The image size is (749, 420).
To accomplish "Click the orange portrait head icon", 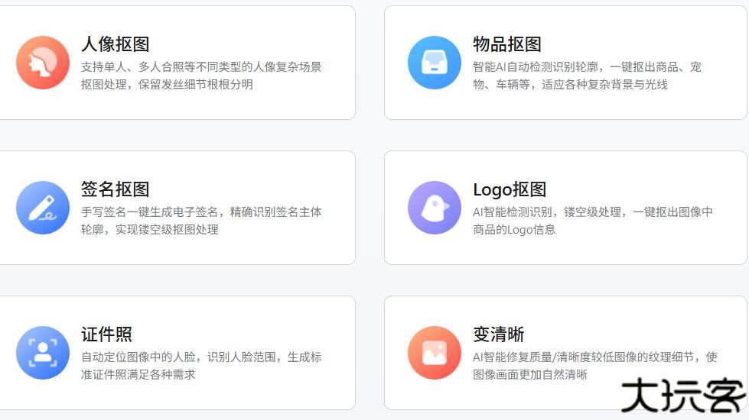I will tap(43, 63).
